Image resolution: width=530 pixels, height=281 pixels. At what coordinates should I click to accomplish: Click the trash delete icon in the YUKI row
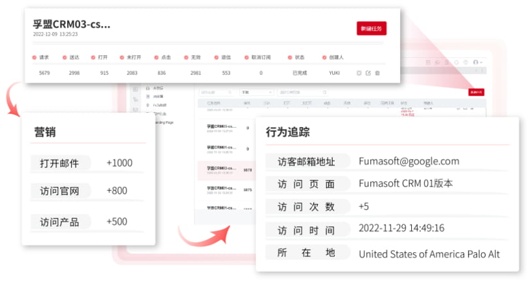click(x=377, y=73)
